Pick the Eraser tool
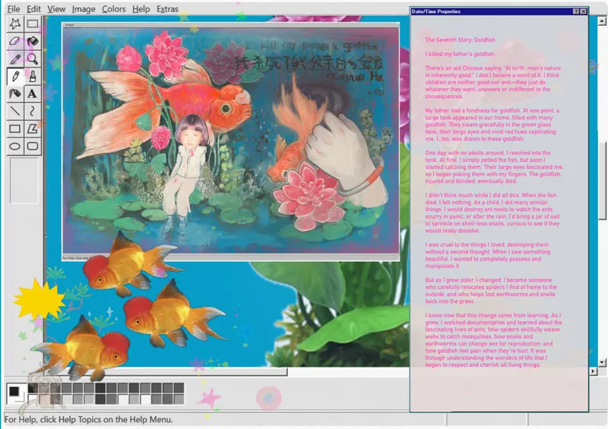608x429 pixels. (14, 41)
